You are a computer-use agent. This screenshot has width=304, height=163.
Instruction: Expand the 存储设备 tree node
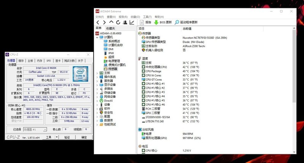[97, 93]
